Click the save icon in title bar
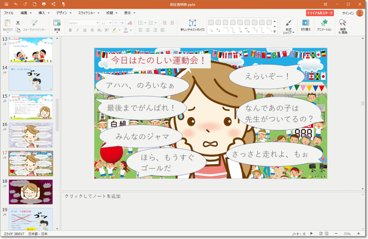The image size is (368, 239). [7, 4]
